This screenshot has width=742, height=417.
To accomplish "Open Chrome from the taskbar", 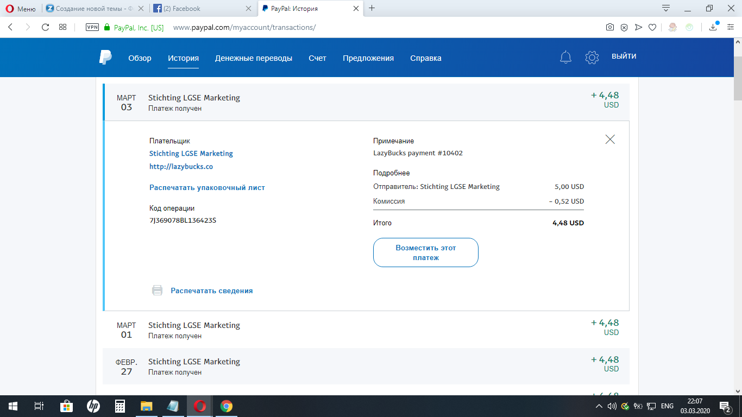I will click(x=227, y=406).
